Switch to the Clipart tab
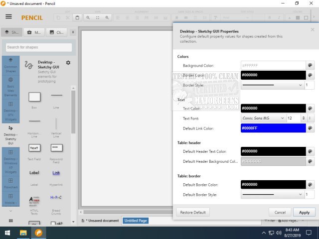Image resolution: width=319 pixels, height=239 pixels. tap(56, 32)
